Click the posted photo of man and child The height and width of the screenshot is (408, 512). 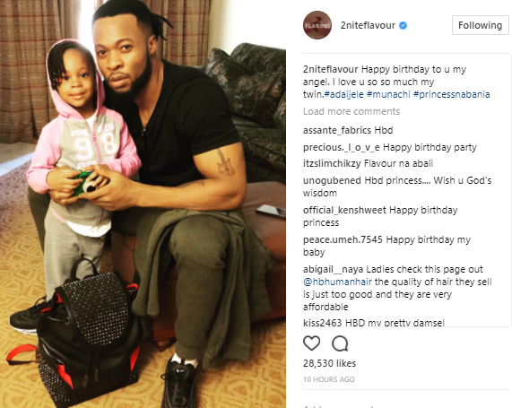[x=143, y=204]
